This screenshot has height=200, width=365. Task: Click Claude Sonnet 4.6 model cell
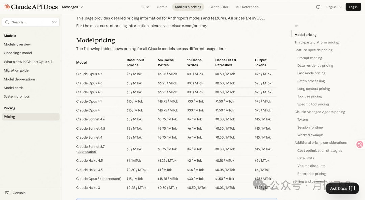(91, 119)
